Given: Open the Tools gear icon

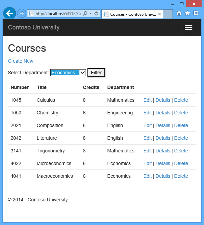Looking at the screenshot, I should tap(196, 13).
